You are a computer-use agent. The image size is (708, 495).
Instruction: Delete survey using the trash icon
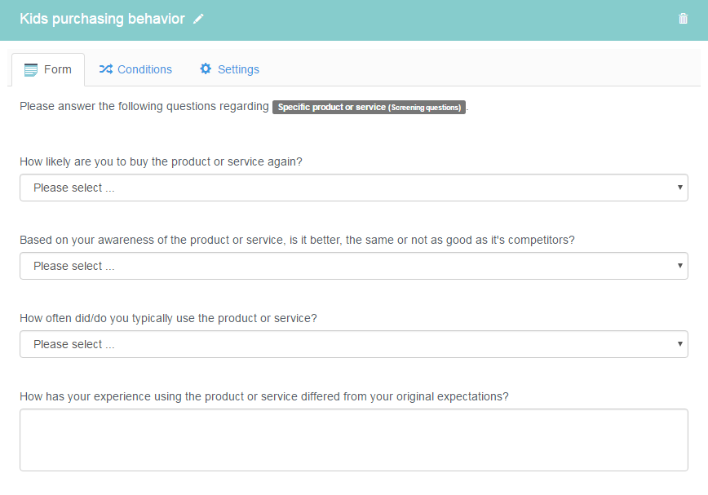point(683,19)
